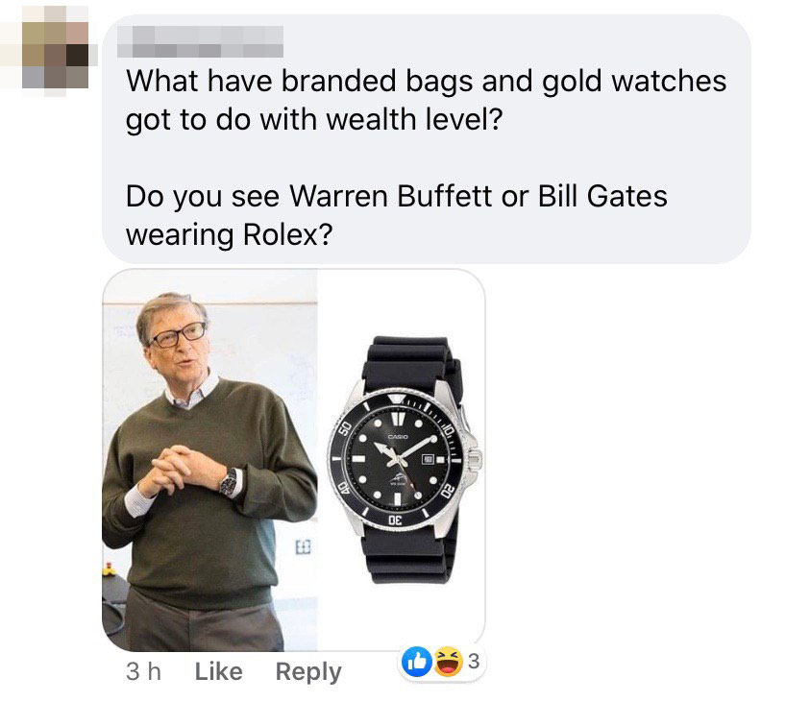The height and width of the screenshot is (702, 786).
Task: Click the man's eyeglasses in photo
Action: [x=179, y=335]
